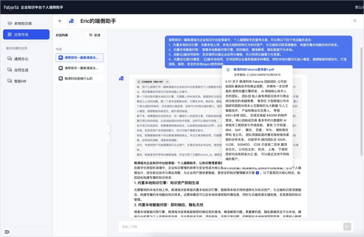Viewport: 364px width, 237px height.
Task: Click the blue user prompt message bubble
Action: pos(259,52)
